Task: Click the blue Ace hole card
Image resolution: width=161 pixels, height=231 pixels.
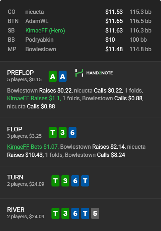Action: coord(63,76)
